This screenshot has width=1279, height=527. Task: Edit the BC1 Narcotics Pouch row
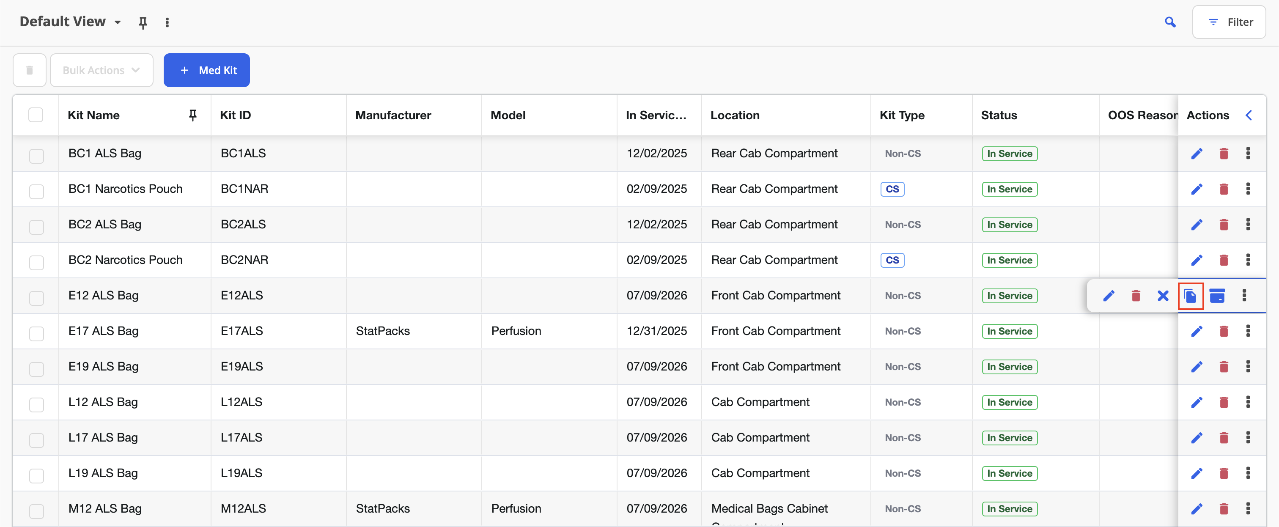tap(1197, 189)
